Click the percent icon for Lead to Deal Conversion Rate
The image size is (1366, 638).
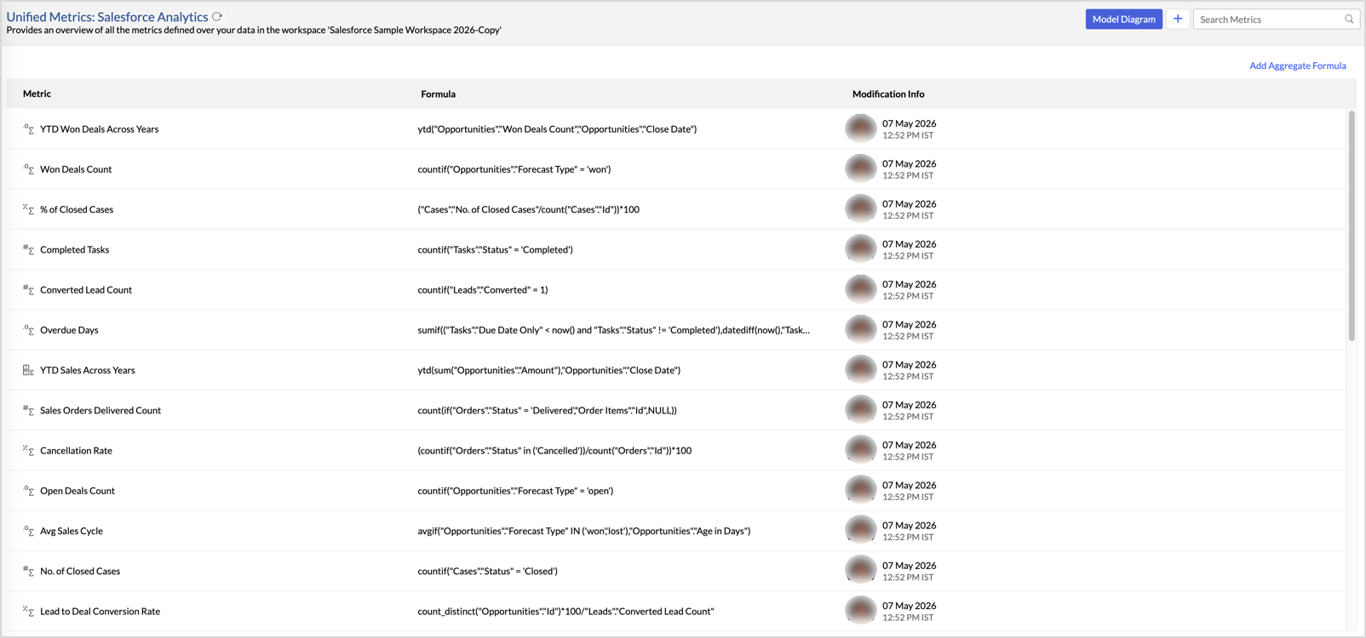pyautogui.click(x=28, y=611)
